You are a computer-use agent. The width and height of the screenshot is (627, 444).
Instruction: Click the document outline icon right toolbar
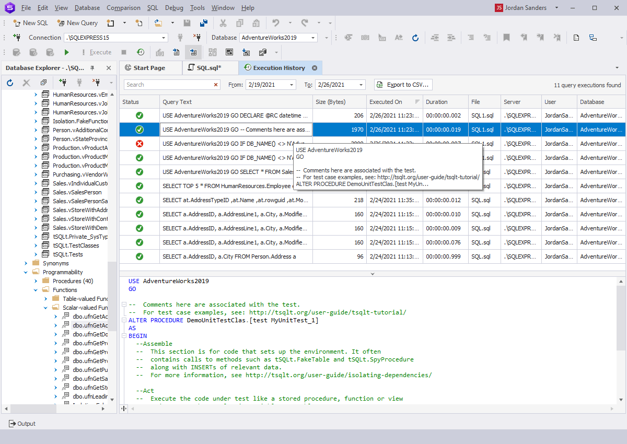pos(576,38)
